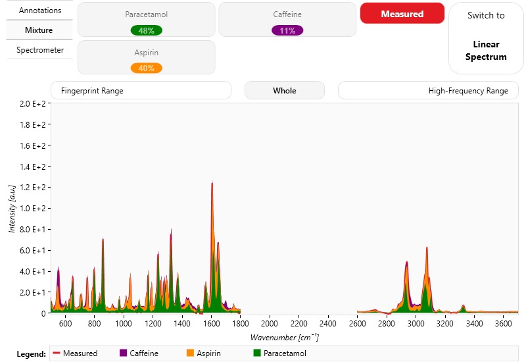Click the purple 11% badge
Viewport: 526px width, 362px height.
287,30
